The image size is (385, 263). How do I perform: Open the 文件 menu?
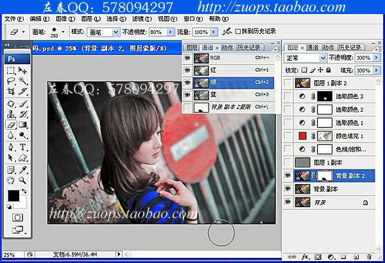[x=14, y=19]
